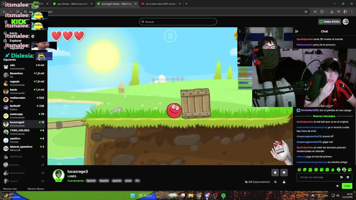Share the stream via share icon
Screen dimensions: 356x200
point(275,182)
